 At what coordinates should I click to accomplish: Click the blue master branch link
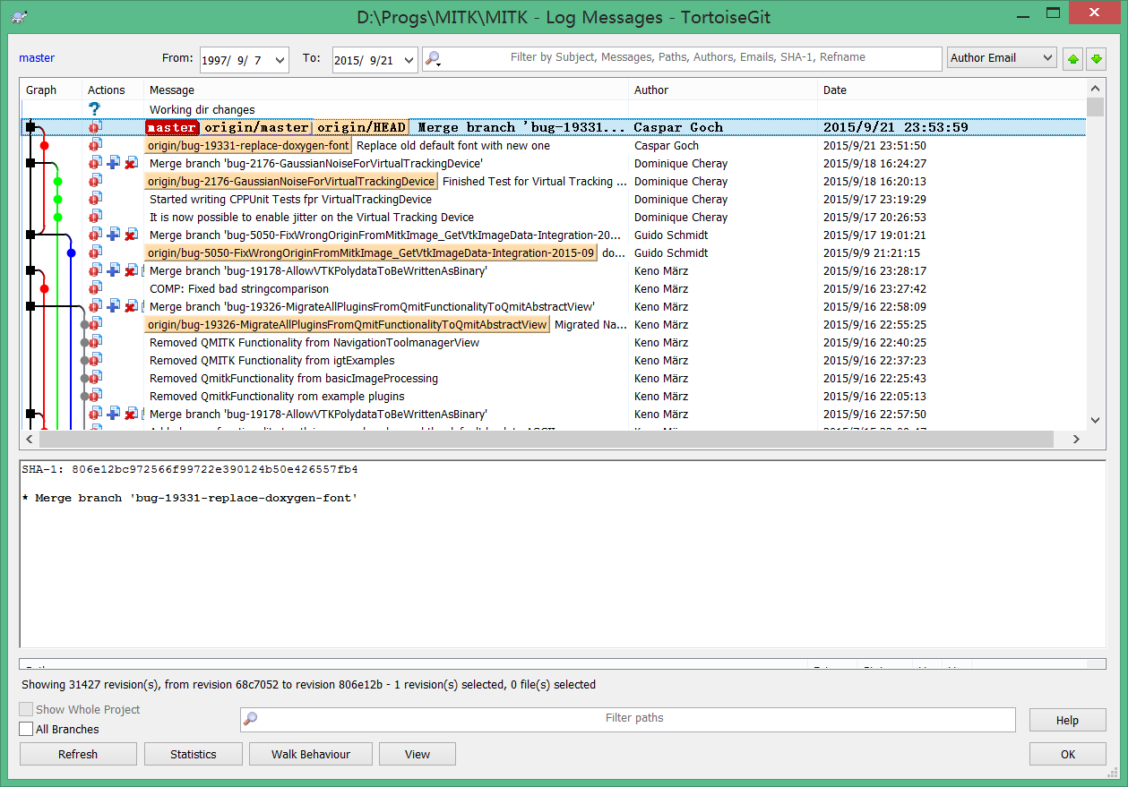[x=37, y=58]
